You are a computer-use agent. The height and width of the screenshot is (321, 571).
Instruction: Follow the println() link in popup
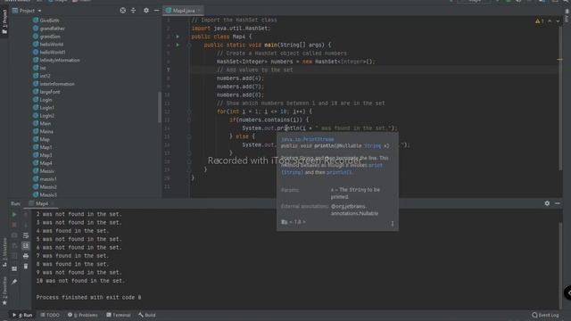(x=339, y=172)
